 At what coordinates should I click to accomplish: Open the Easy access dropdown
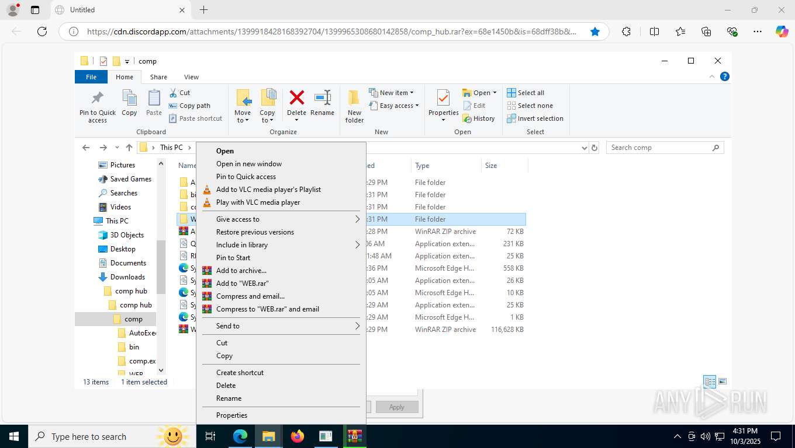click(394, 106)
